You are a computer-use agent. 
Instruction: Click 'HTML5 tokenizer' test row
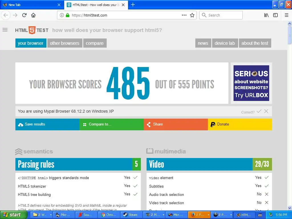click(x=78, y=186)
